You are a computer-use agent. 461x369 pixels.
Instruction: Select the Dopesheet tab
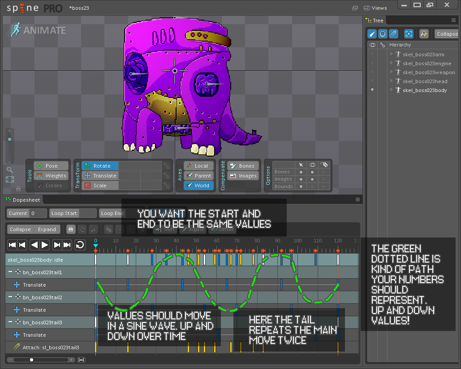(23, 200)
